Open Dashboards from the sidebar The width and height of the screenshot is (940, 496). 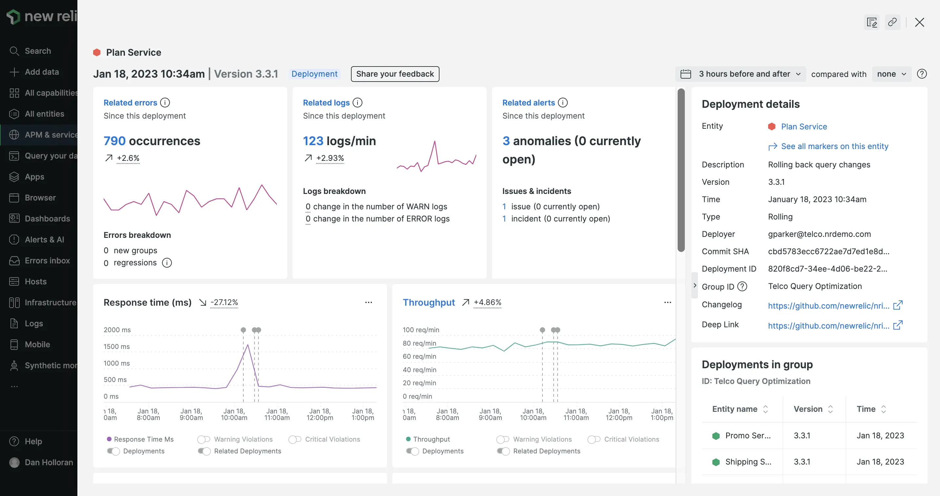(x=14, y=219)
